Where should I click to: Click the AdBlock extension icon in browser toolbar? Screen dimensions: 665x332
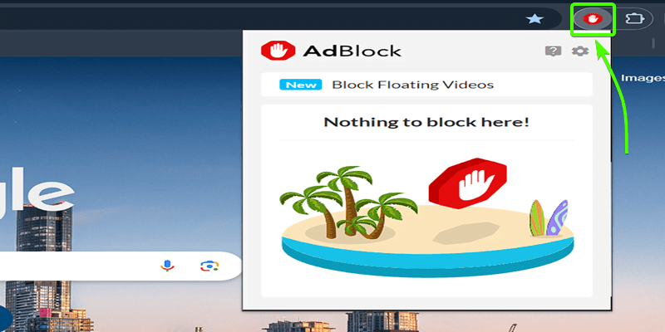point(593,18)
